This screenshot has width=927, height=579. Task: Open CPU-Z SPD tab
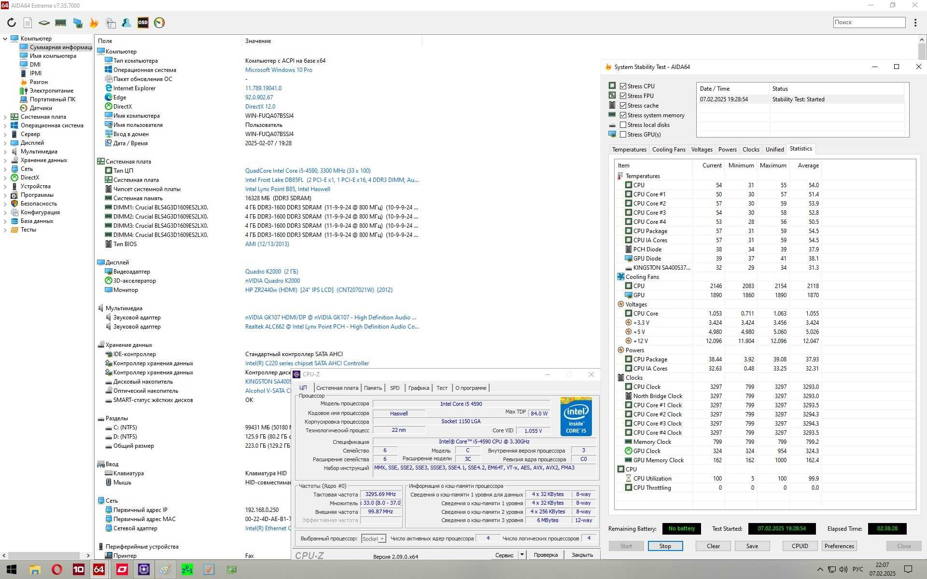point(394,388)
